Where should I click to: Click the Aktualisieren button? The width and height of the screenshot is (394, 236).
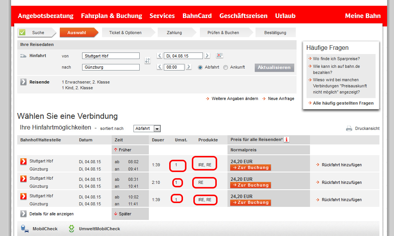pos(274,67)
